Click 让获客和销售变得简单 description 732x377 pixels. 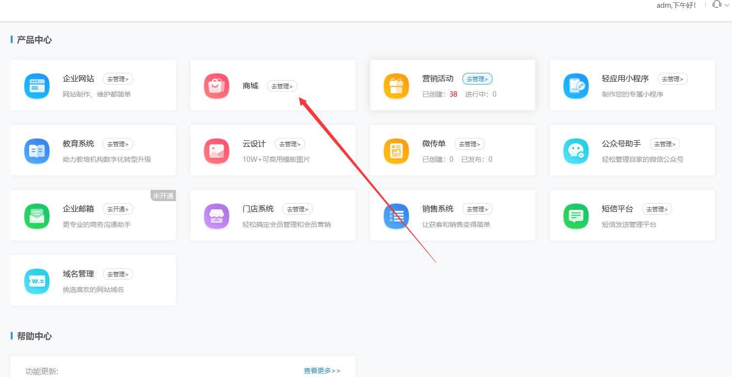click(x=456, y=224)
